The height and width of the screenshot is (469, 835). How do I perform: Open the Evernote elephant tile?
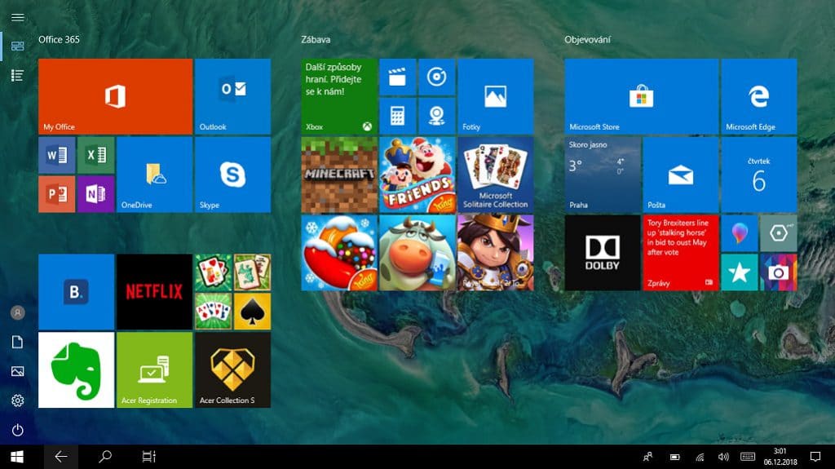tap(76, 369)
